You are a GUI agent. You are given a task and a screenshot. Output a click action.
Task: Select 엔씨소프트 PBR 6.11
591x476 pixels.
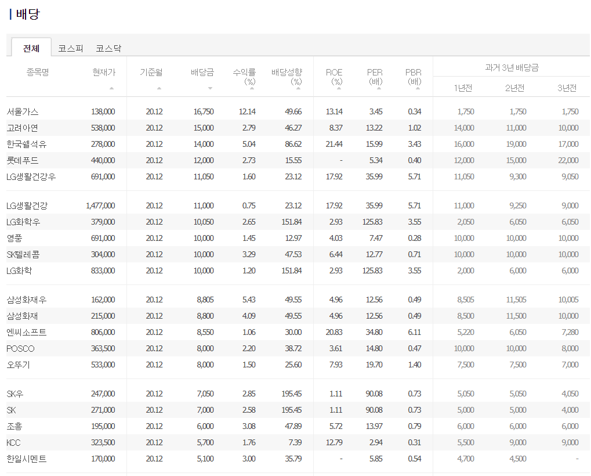[415, 332]
